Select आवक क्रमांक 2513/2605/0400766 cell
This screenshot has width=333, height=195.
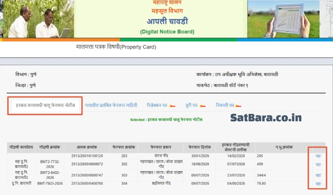(x=87, y=184)
